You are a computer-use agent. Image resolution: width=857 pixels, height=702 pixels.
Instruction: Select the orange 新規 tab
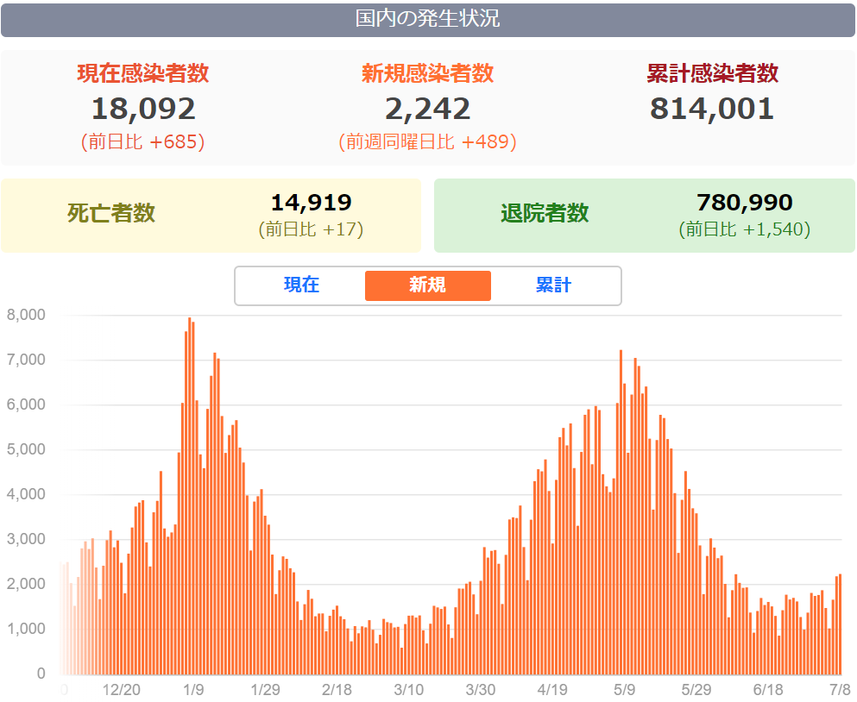[427, 285]
